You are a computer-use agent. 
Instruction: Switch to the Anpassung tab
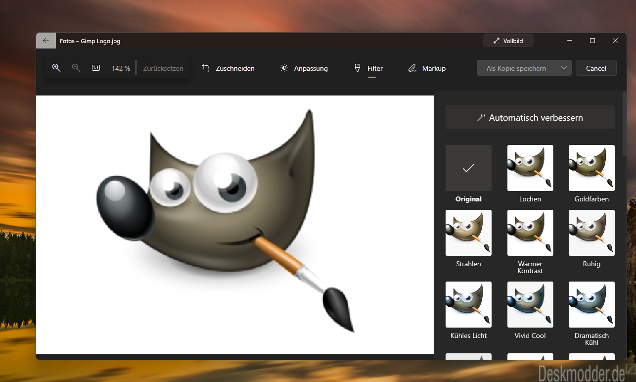click(304, 68)
